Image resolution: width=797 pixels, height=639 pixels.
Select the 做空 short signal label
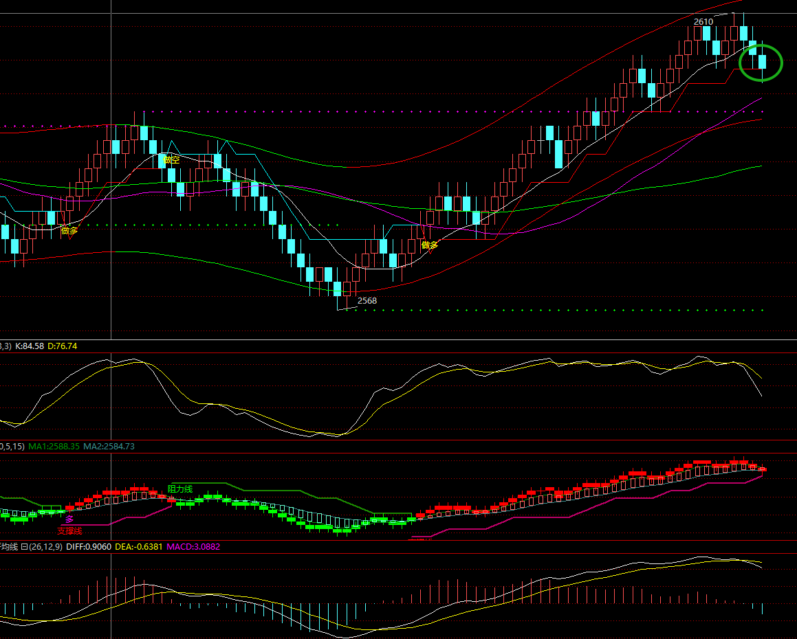171,160
